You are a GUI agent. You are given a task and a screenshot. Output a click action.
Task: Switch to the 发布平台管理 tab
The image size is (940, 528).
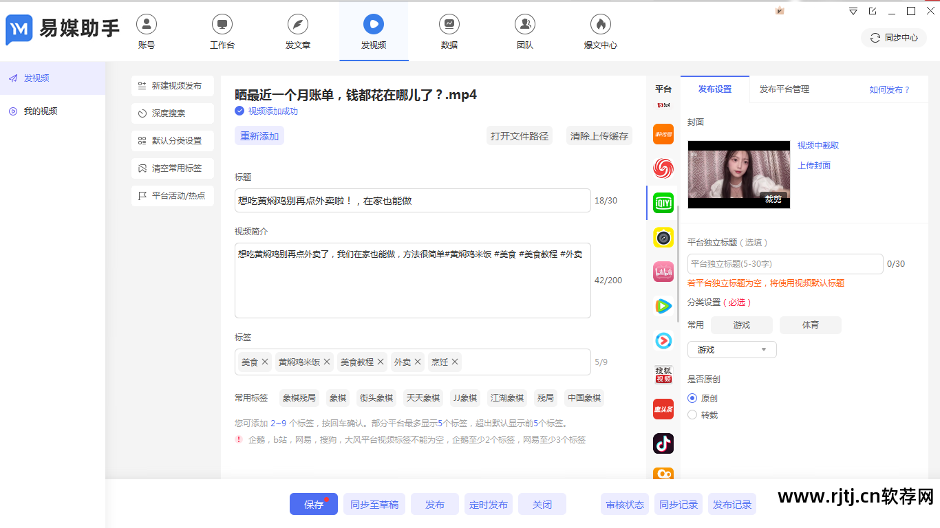[784, 89]
